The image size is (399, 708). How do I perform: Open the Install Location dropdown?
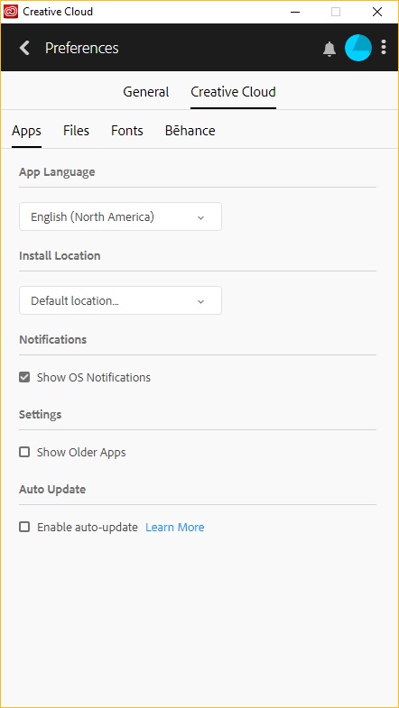(120, 300)
